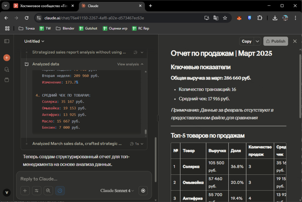Image resolution: width=302 pixels, height=202 pixels.
Task: Click the stop response button
Action: coord(143,191)
